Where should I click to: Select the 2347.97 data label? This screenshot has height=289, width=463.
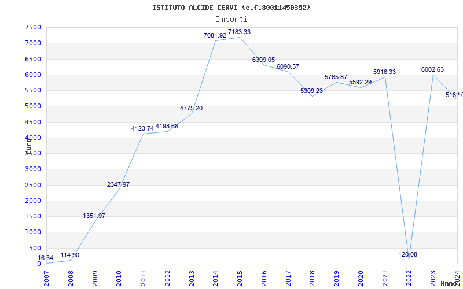pyautogui.click(x=119, y=184)
